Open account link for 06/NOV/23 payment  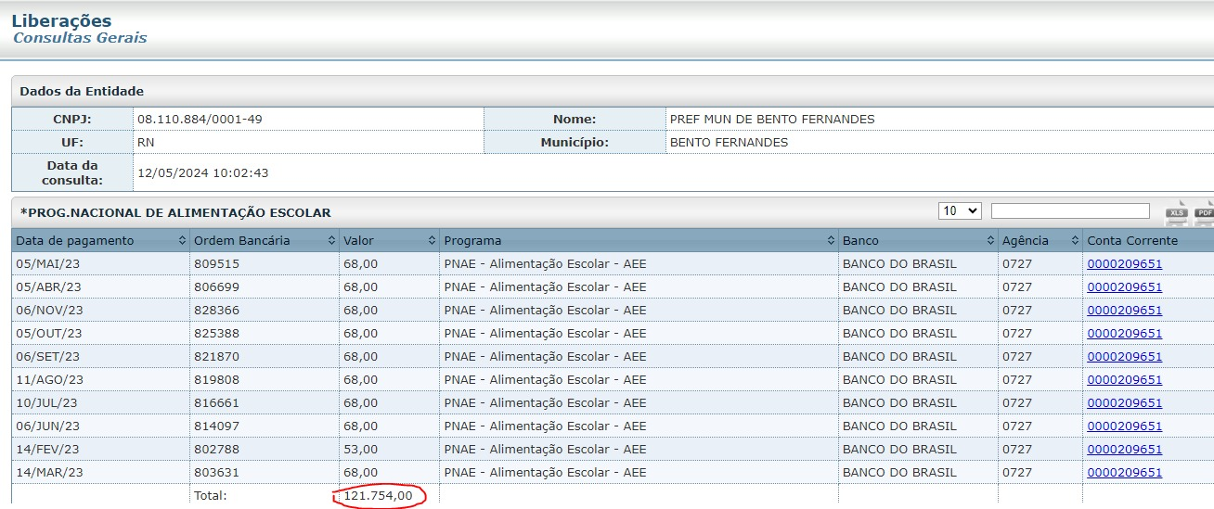[1124, 311]
